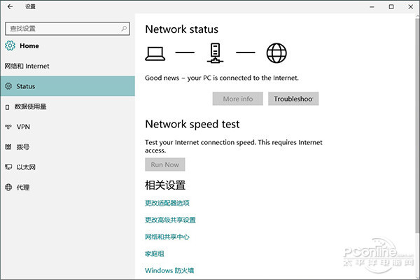Click the 以太网 Ethernet icon

8,167
